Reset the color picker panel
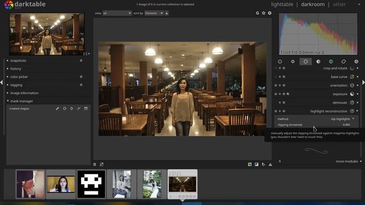Screen dimensions: 365x205 click(81, 77)
